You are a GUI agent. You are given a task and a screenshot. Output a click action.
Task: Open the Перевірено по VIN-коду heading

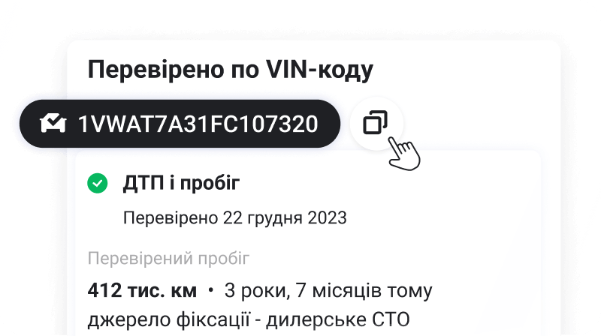231,70
